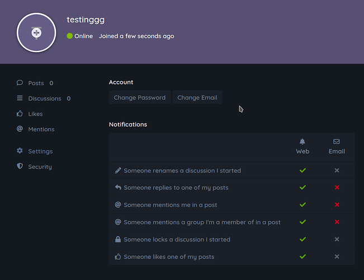Toggle Email notification for group mentions
Viewport: 364px width, 280px height.
coord(337,222)
